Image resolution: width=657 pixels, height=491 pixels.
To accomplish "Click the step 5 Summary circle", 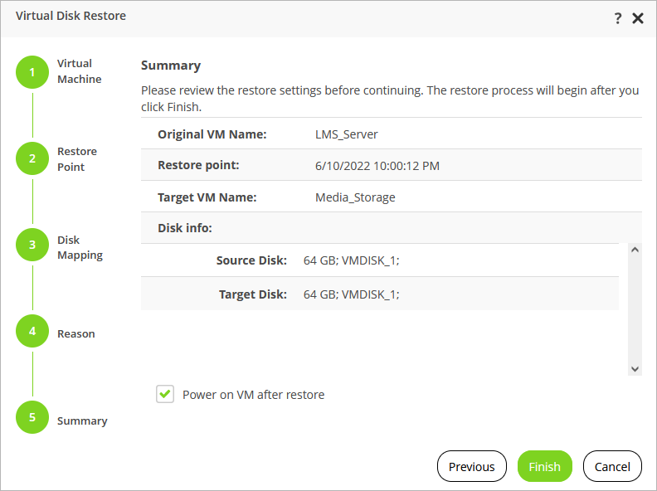I will 32,417.
